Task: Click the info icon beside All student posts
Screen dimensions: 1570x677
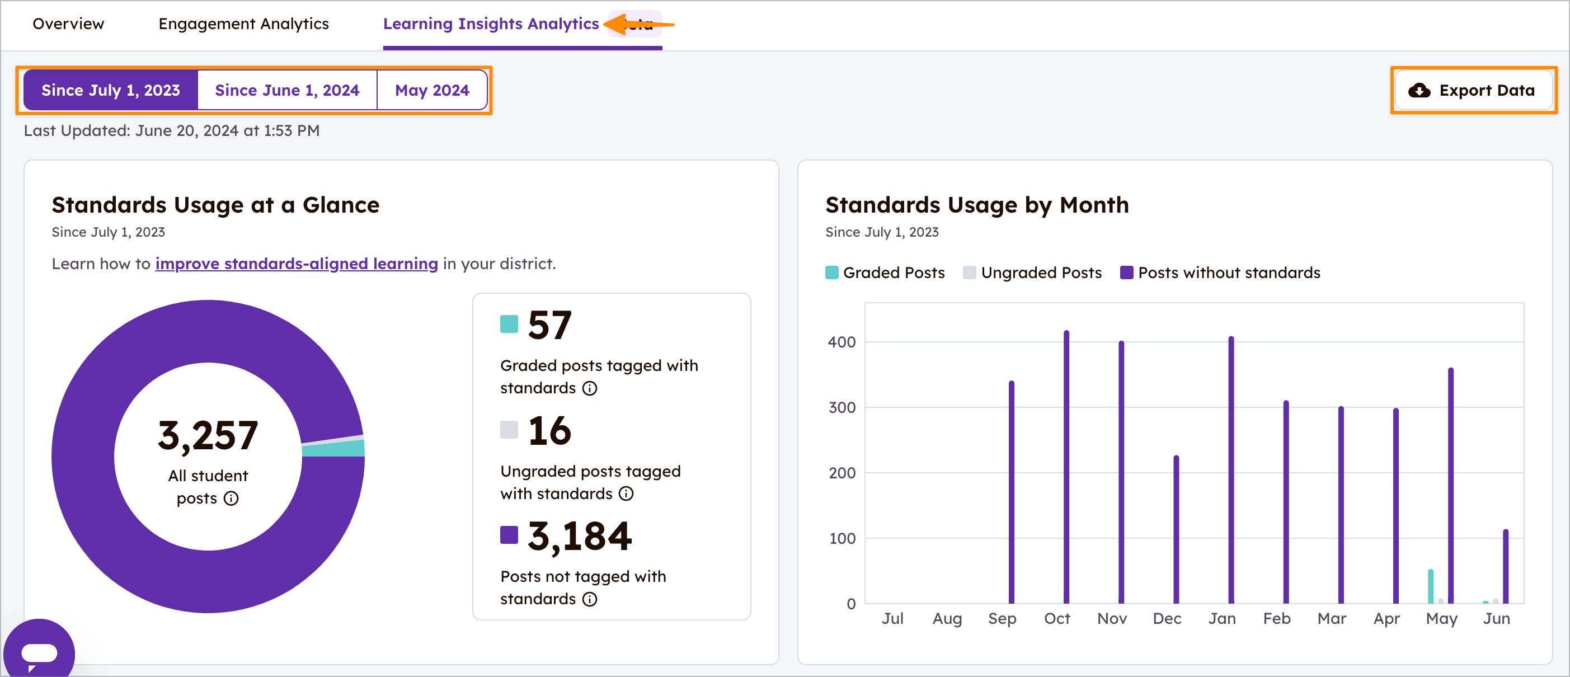Action: coord(230,499)
